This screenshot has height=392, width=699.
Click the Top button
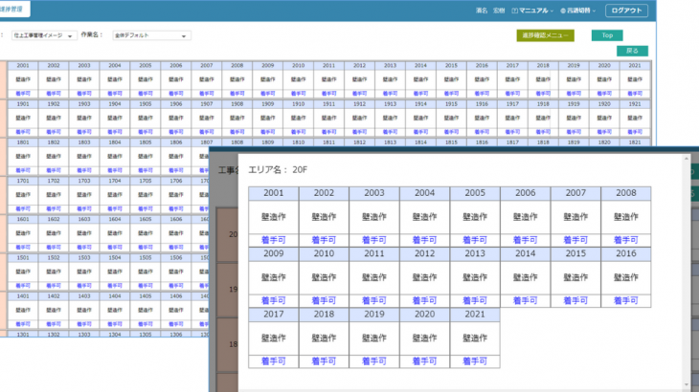(x=606, y=35)
